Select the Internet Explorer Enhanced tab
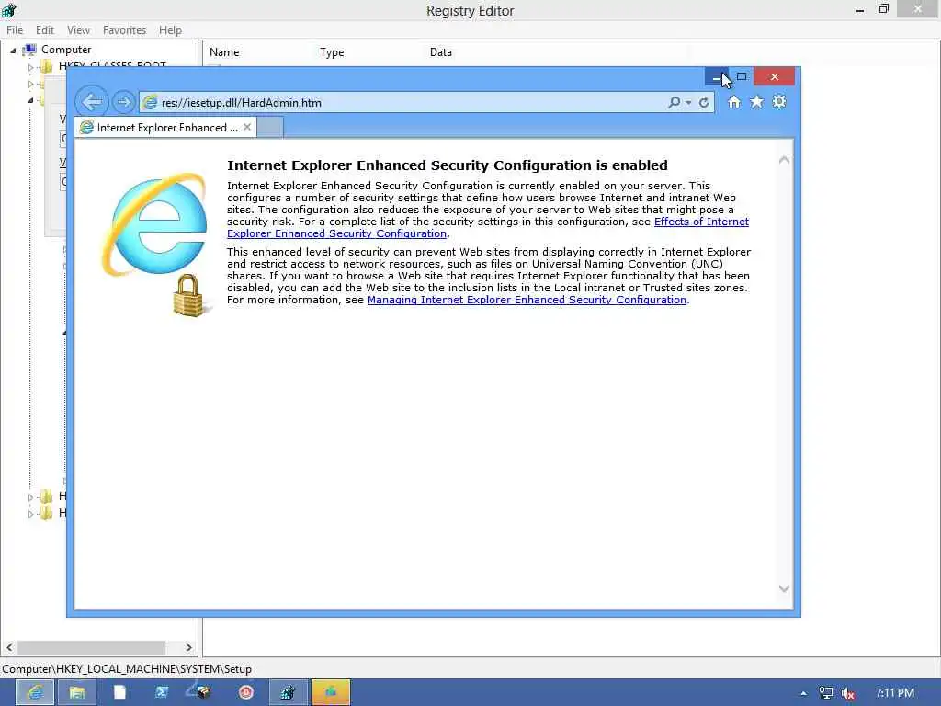Screen dimensions: 941x706 [165, 127]
